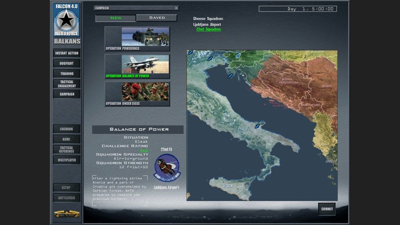Open Tactical Engagement

click(x=67, y=84)
